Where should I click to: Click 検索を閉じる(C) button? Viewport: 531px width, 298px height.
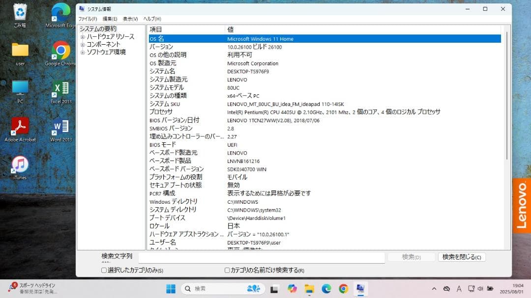click(x=462, y=257)
